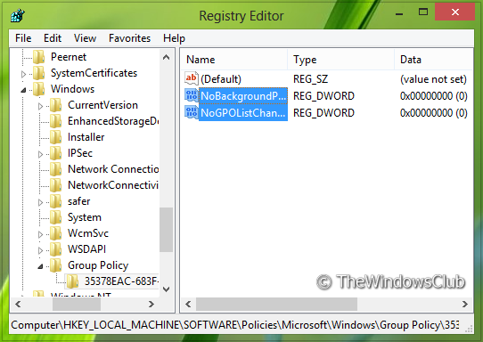
Task: Click the 35378EAC-683F folder icon
Action: [73, 281]
